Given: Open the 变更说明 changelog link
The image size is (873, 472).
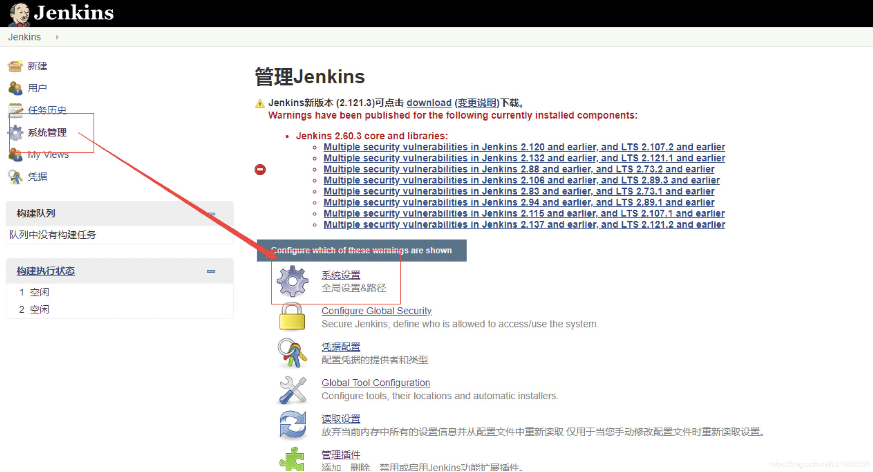Looking at the screenshot, I should pos(476,103).
